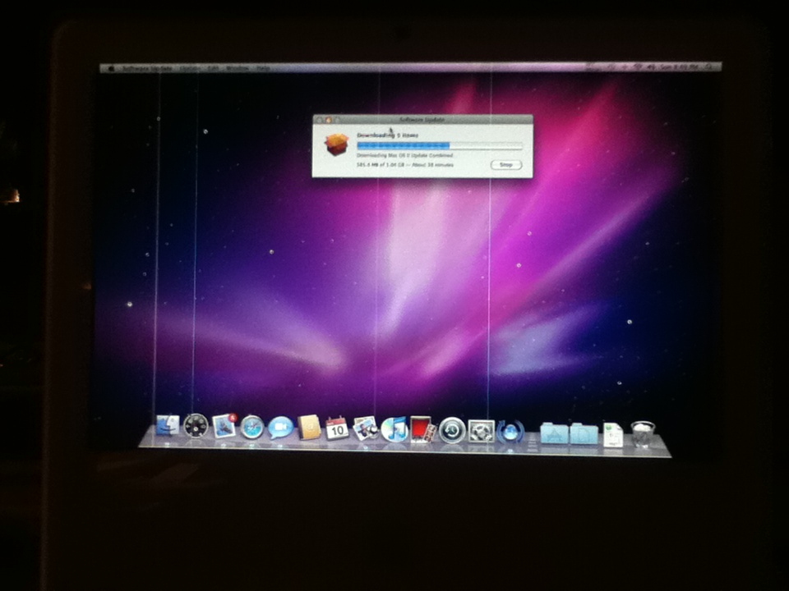Screen dimensions: 789x591
Task: Close the Software Update window
Action: [320, 120]
